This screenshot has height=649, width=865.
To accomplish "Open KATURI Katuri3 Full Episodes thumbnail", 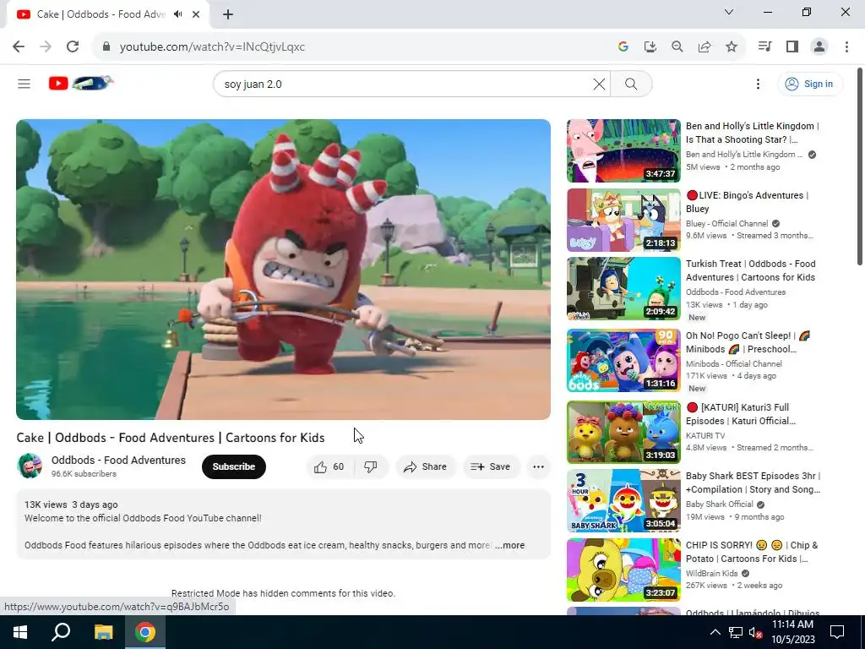I will coord(623,432).
